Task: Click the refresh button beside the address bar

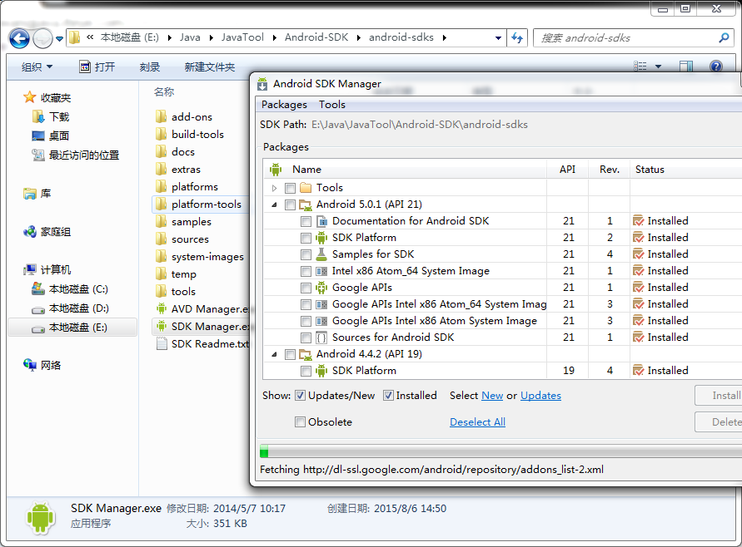Action: (x=517, y=37)
